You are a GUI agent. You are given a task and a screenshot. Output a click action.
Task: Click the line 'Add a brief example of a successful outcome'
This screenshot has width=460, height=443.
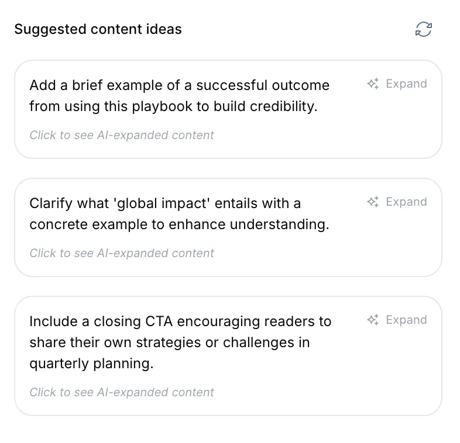(179, 85)
